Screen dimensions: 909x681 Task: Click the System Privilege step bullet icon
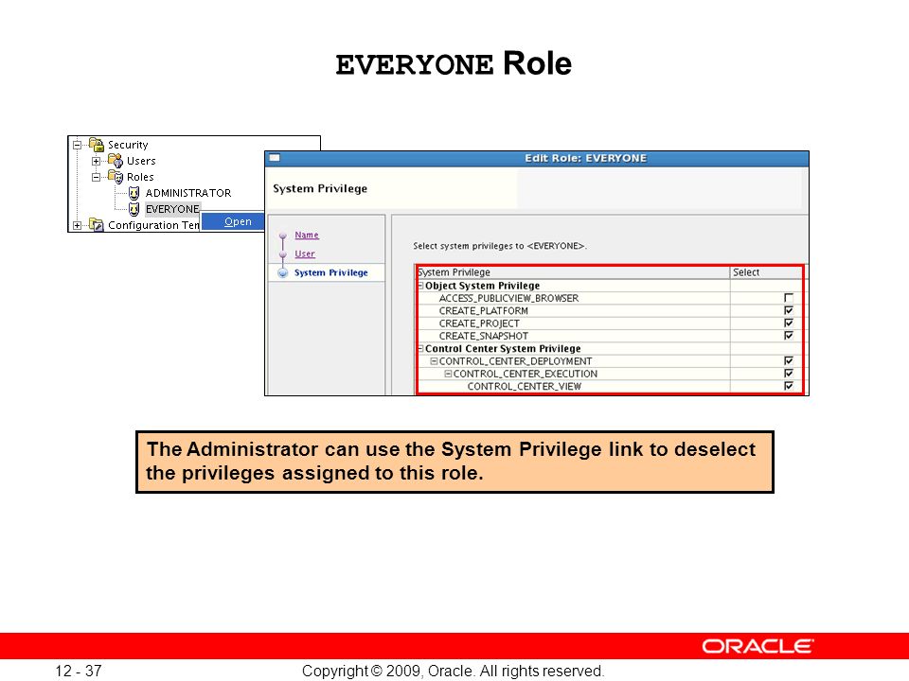click(283, 272)
